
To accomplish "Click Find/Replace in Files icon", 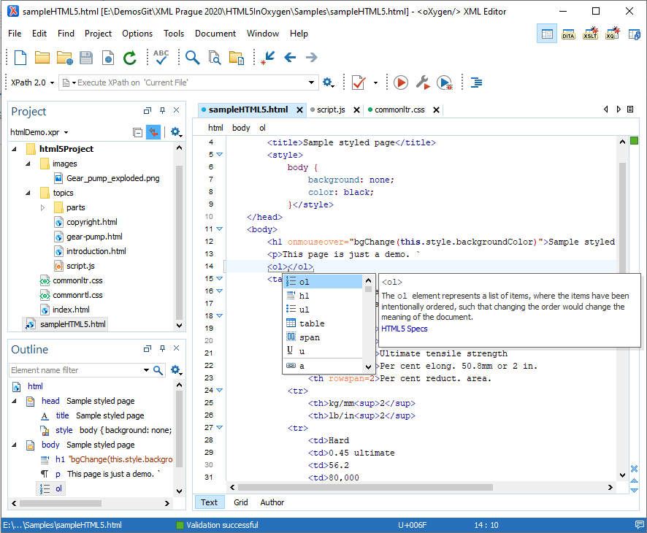I will 215,58.
